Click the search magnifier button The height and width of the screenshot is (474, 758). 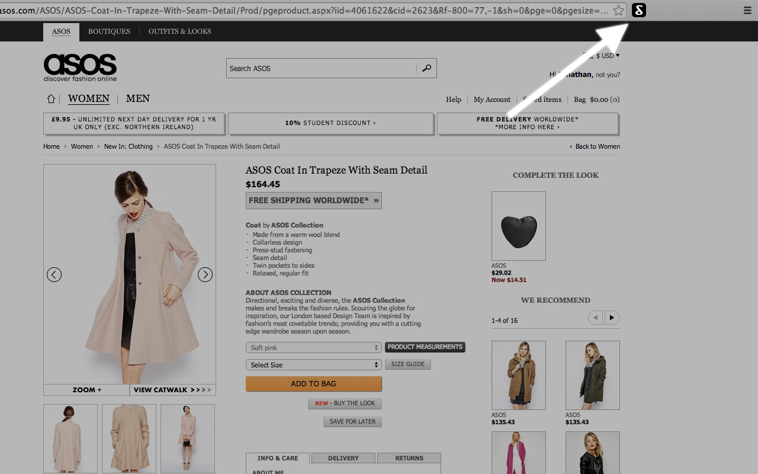click(426, 68)
